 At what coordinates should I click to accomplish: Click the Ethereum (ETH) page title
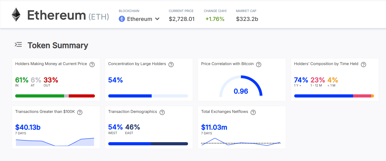click(x=68, y=15)
